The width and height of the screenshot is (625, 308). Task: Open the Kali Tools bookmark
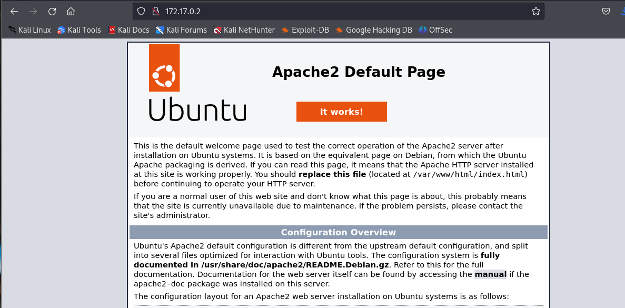coord(79,30)
